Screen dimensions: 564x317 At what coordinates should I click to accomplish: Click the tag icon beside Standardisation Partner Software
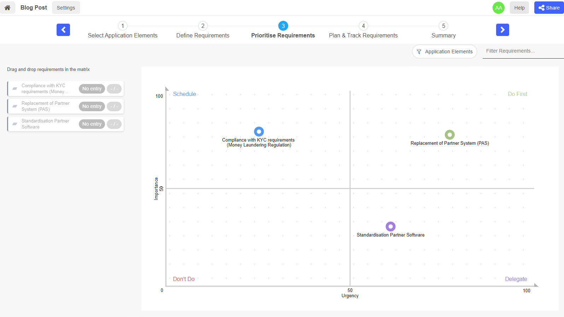coord(15,124)
